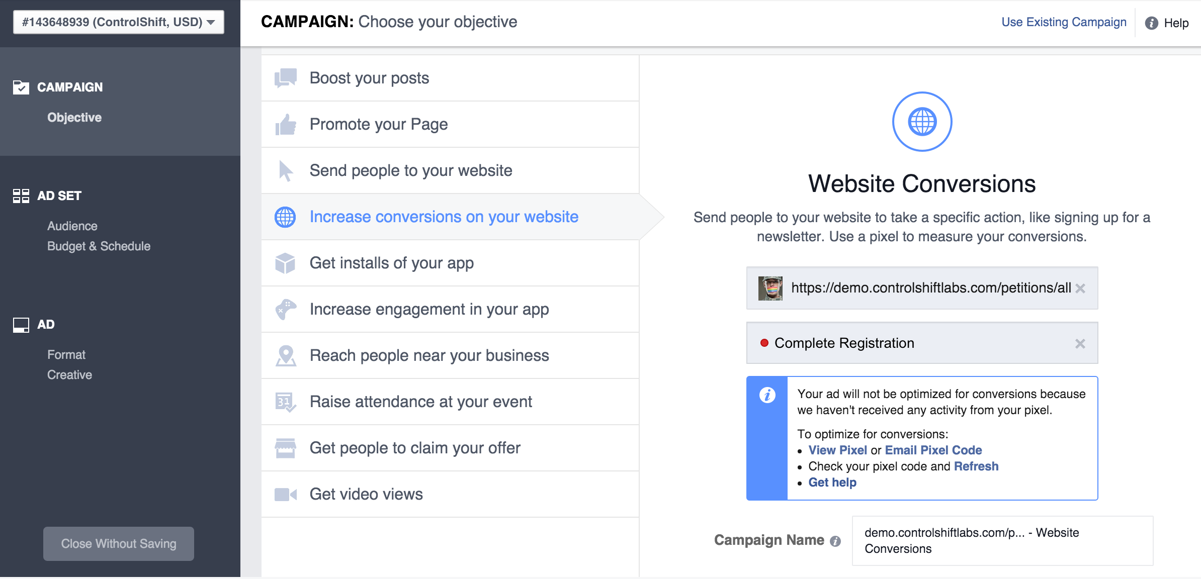Click the cursor icon for Send people to website
Image resolution: width=1201 pixels, height=579 pixels.
285,170
